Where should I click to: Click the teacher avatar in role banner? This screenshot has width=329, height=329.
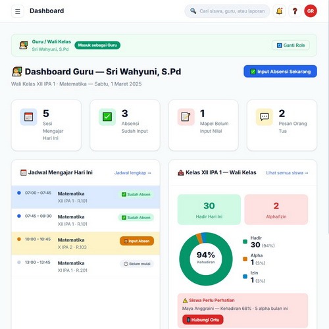pos(23,45)
